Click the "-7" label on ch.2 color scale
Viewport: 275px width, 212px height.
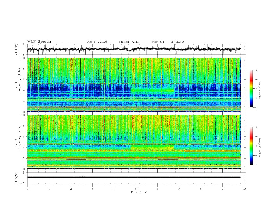[x=256, y=165]
